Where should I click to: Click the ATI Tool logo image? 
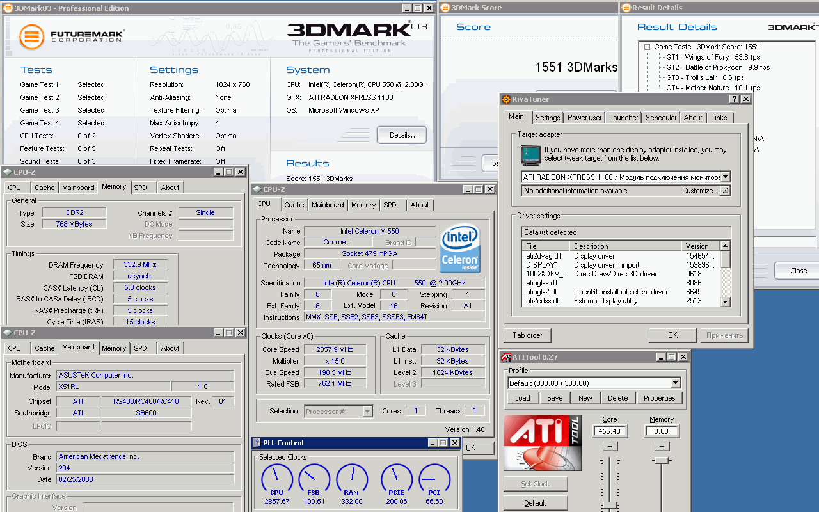pyautogui.click(x=543, y=443)
